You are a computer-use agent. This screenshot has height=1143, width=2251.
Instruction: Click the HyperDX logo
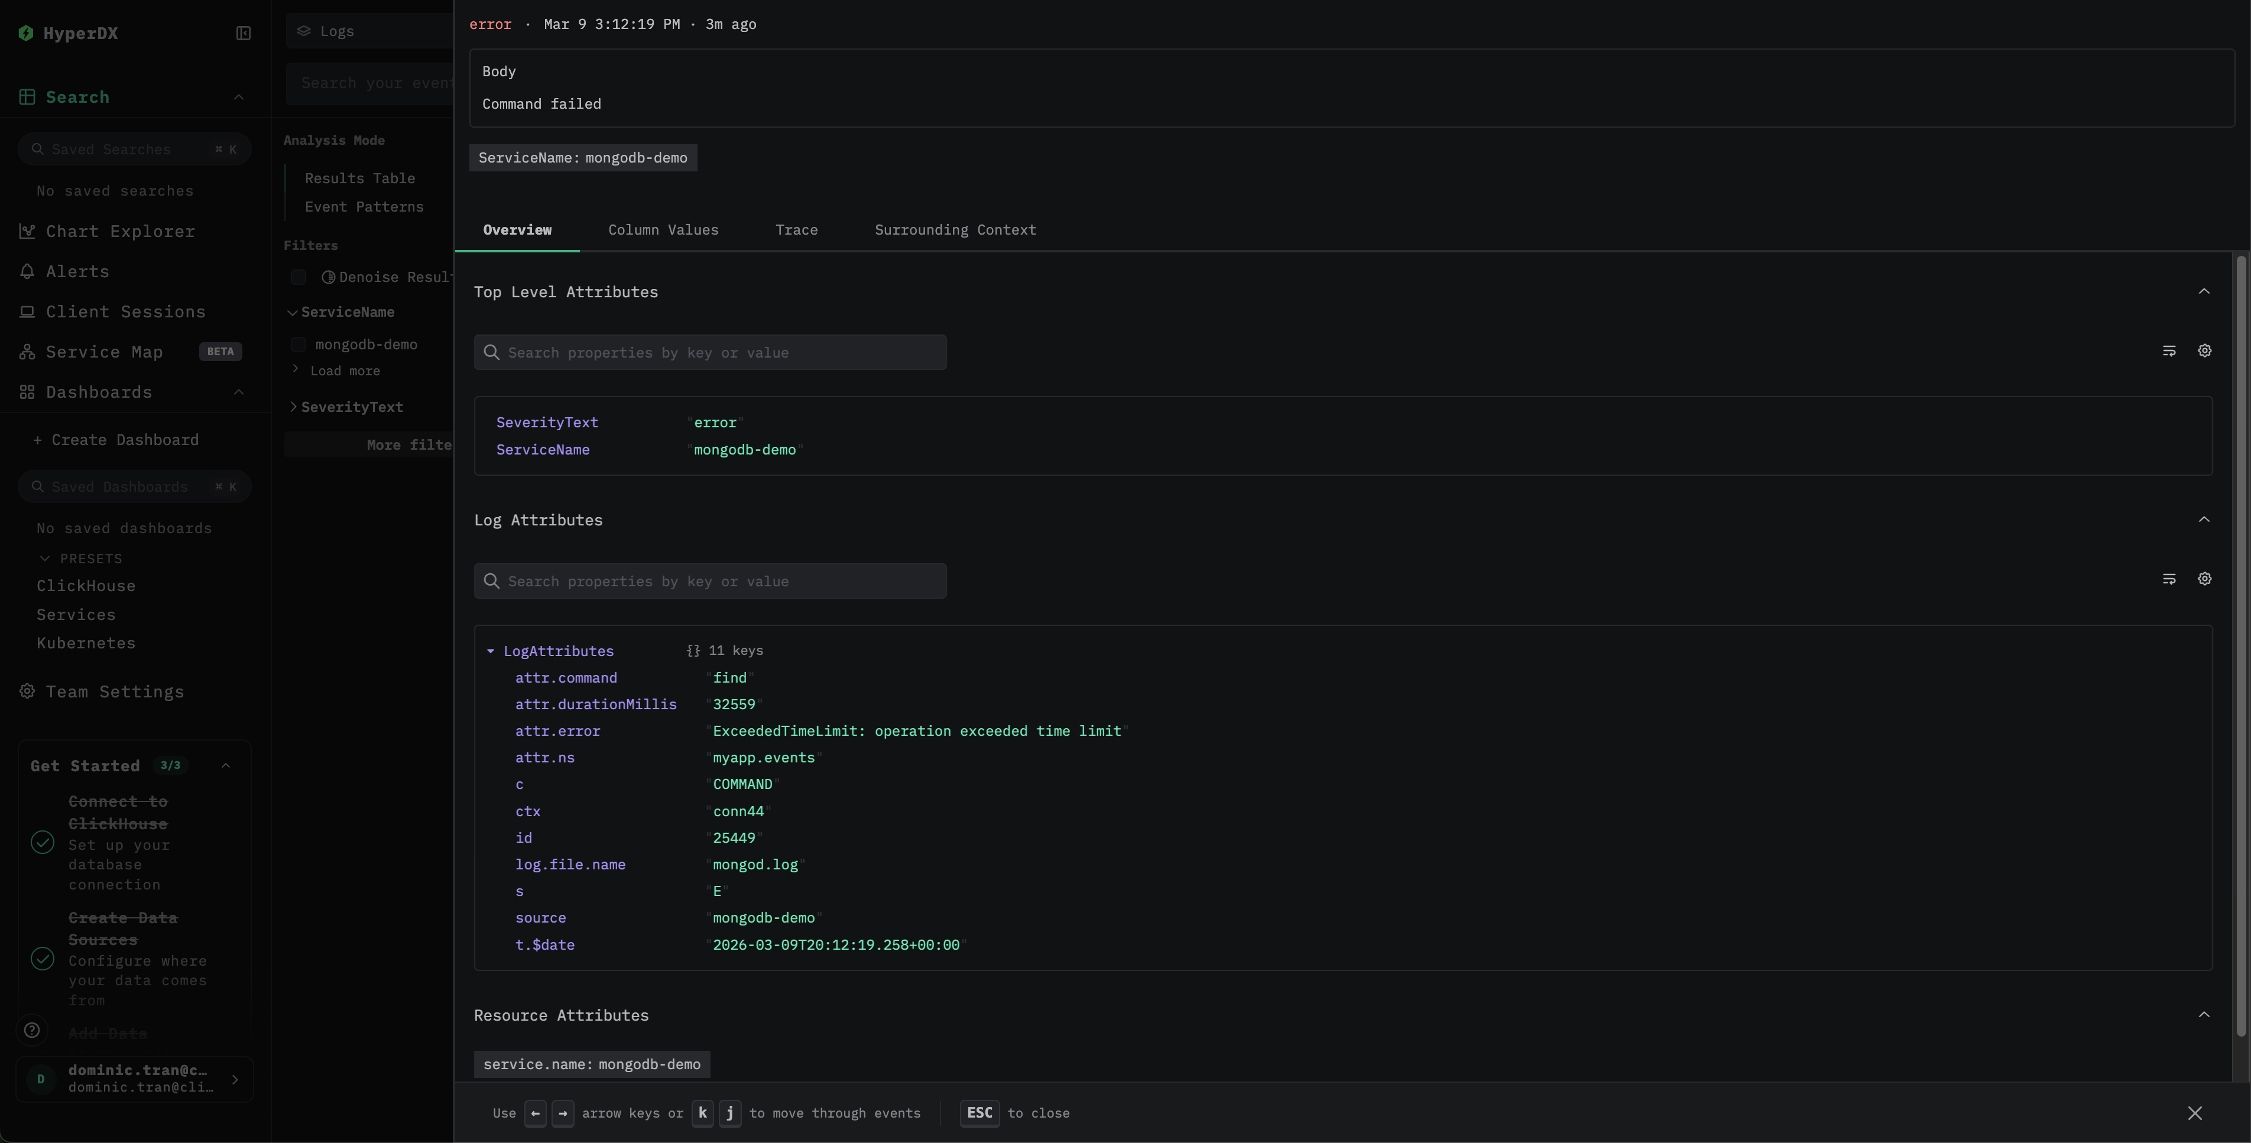[68, 33]
